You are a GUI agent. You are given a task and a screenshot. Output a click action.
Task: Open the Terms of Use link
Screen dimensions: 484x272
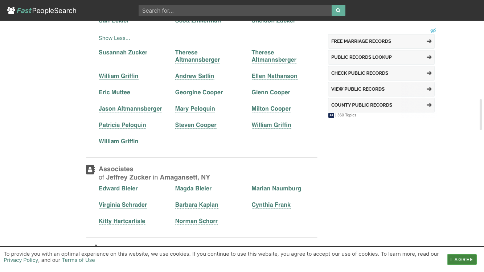(78, 260)
